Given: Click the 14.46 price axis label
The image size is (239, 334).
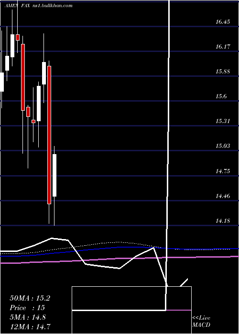Looking at the screenshot, I should pos(223,196).
